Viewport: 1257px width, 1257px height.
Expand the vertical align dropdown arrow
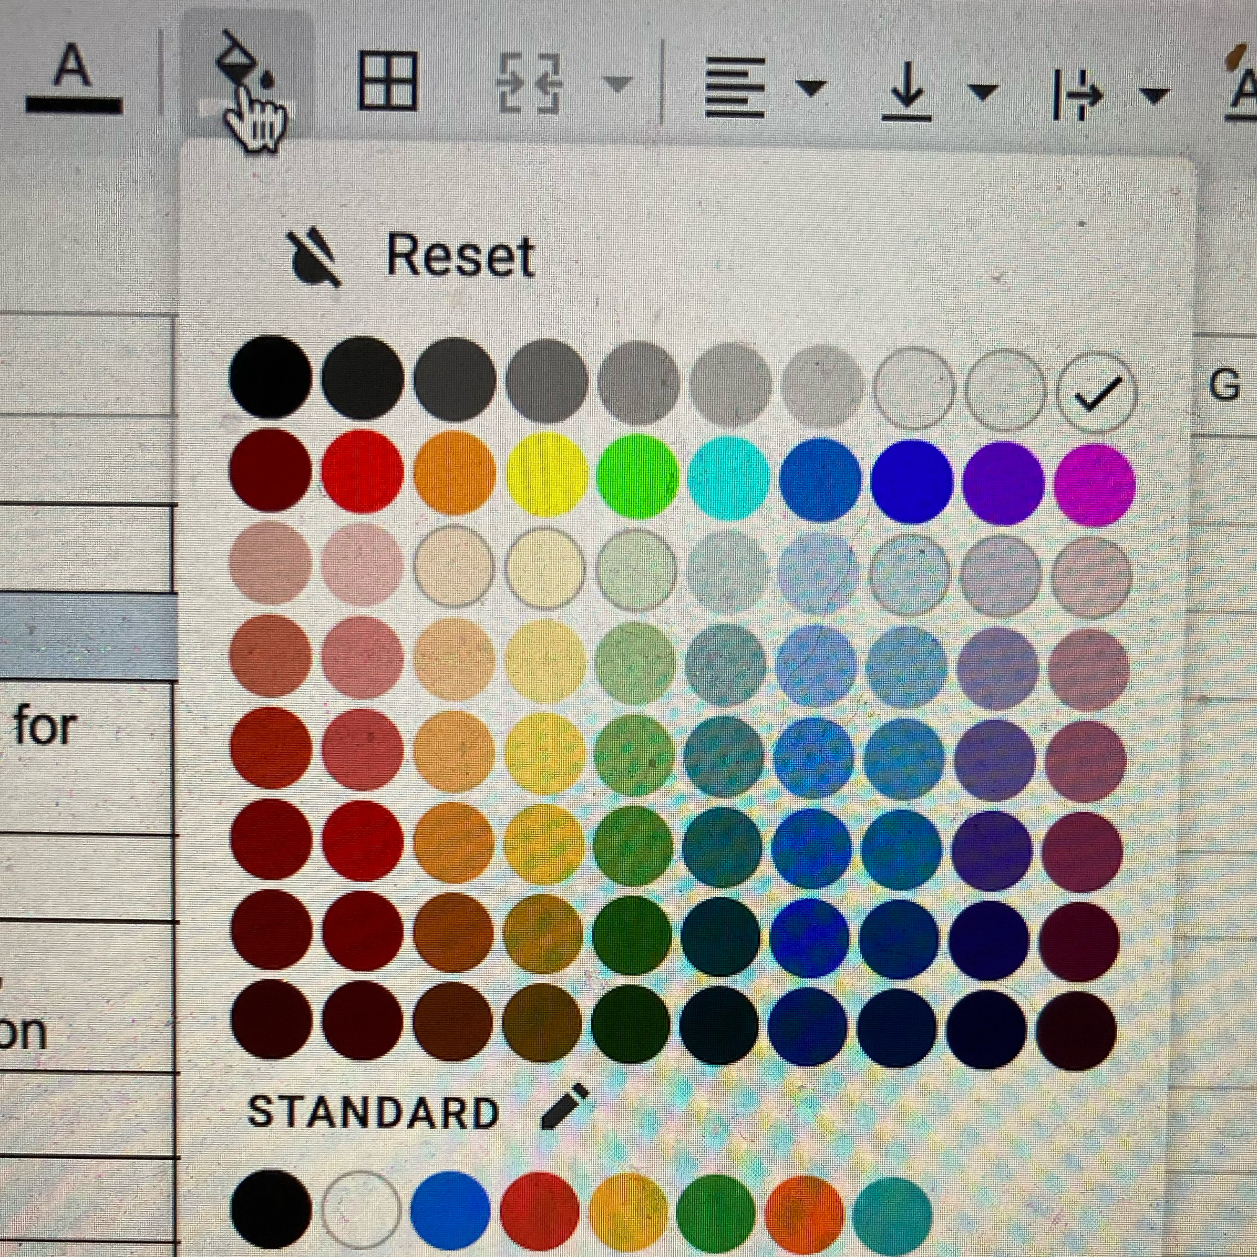tap(983, 92)
